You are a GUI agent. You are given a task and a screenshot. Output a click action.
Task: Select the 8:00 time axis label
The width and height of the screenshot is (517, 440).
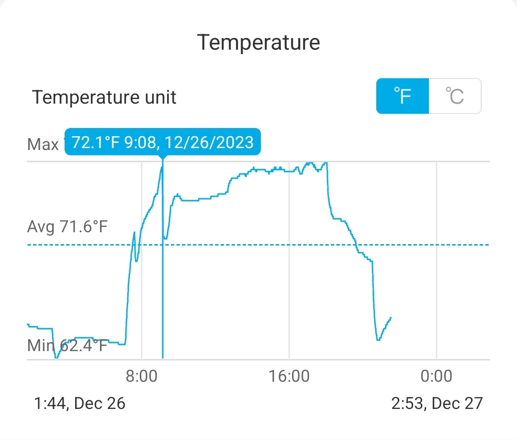point(142,376)
